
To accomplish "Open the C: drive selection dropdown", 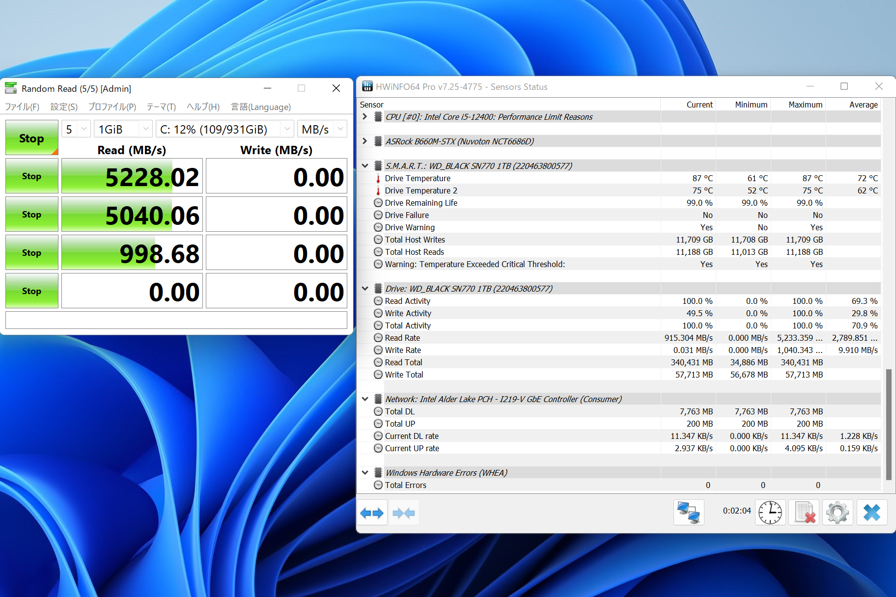I will coord(225,129).
